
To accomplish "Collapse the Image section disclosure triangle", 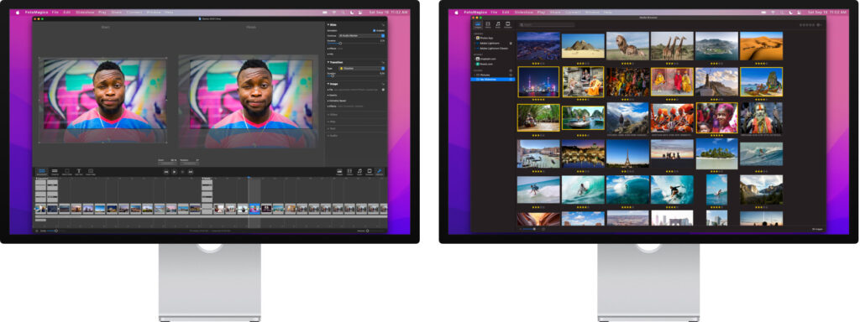I will click(328, 84).
